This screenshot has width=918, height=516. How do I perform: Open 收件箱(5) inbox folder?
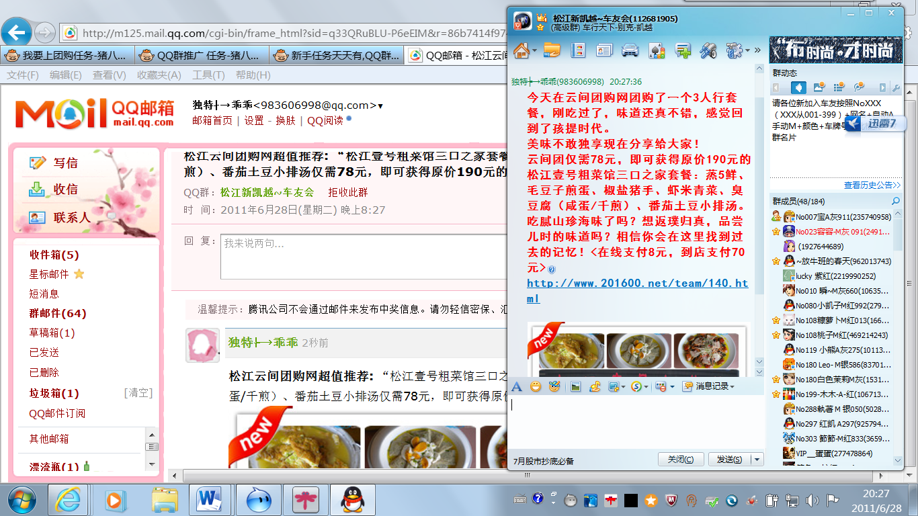(54, 255)
